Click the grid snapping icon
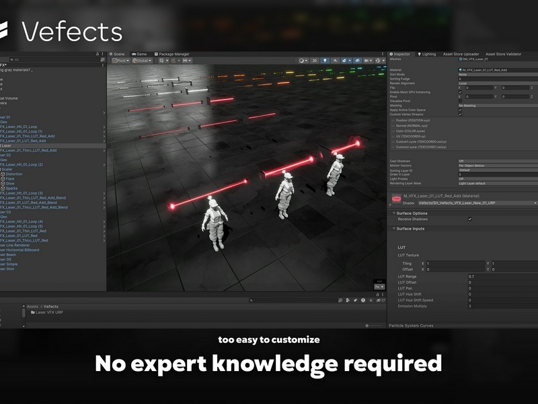 tap(161, 61)
